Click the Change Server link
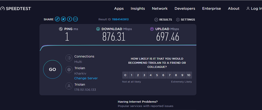Image resolution: width=262 pixels, height=110 pixels. tap(86, 78)
